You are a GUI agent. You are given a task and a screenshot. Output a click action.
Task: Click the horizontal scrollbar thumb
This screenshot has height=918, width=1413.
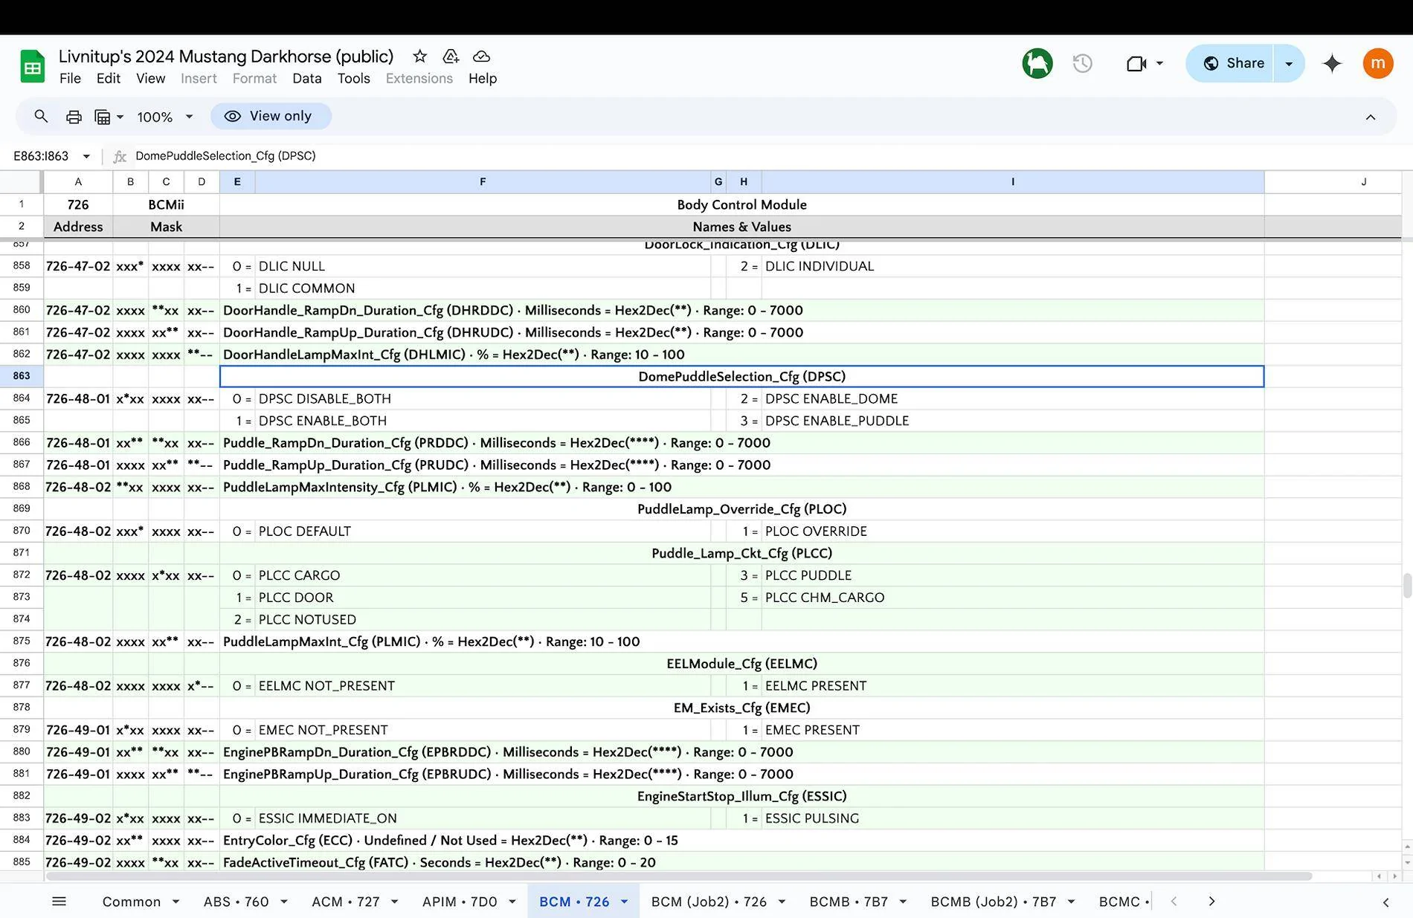(679, 876)
